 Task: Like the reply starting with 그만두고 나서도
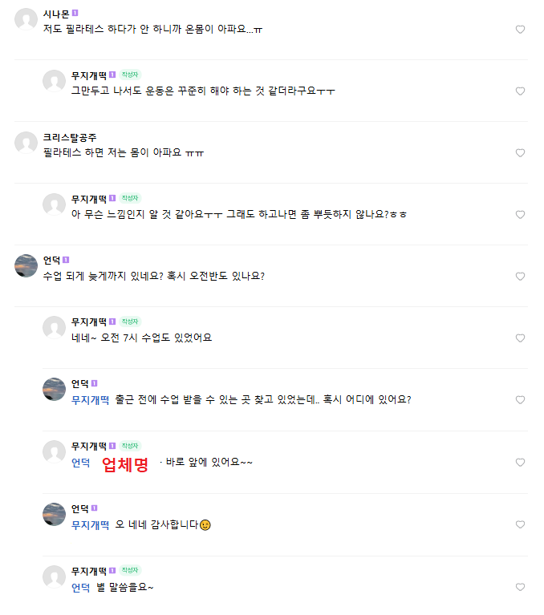click(x=520, y=91)
